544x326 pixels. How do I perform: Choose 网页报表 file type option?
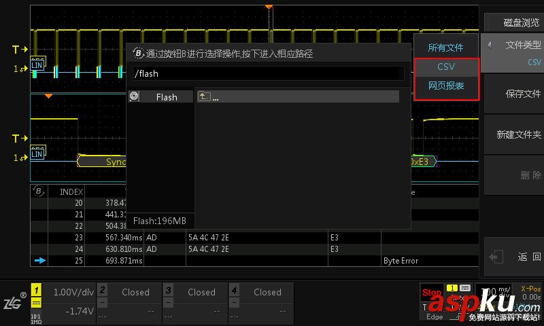pyautogui.click(x=446, y=86)
